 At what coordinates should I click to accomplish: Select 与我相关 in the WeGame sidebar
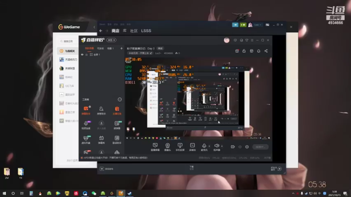pos(68,51)
